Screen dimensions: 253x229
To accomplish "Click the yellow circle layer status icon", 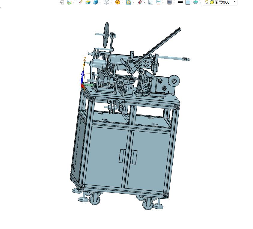I will coord(212,2).
